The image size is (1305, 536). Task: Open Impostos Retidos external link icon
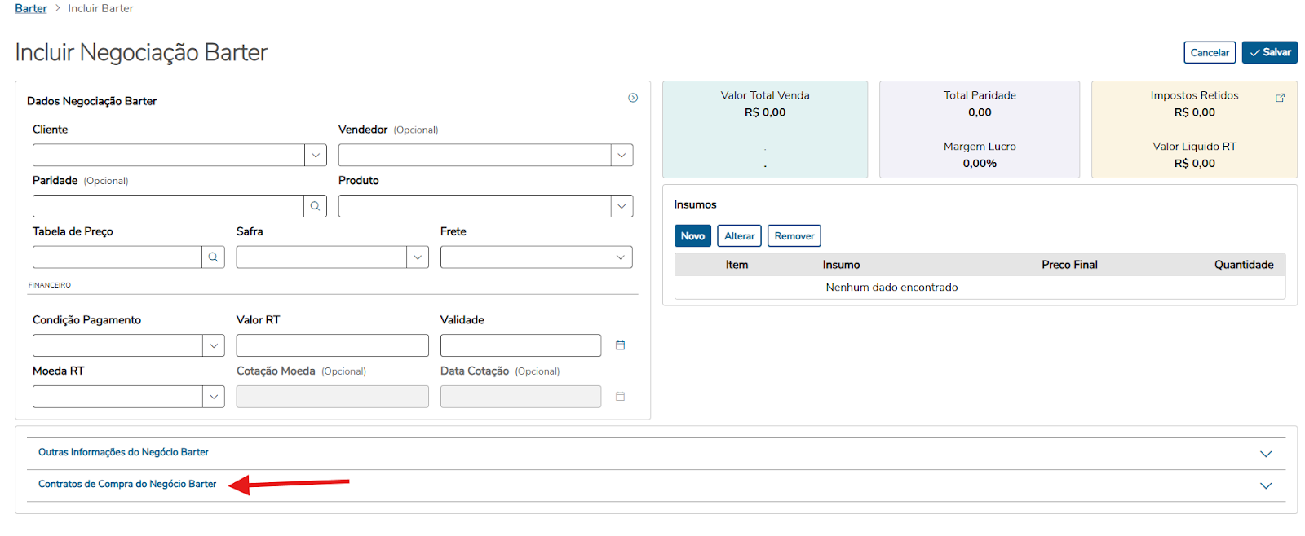[x=1280, y=98]
